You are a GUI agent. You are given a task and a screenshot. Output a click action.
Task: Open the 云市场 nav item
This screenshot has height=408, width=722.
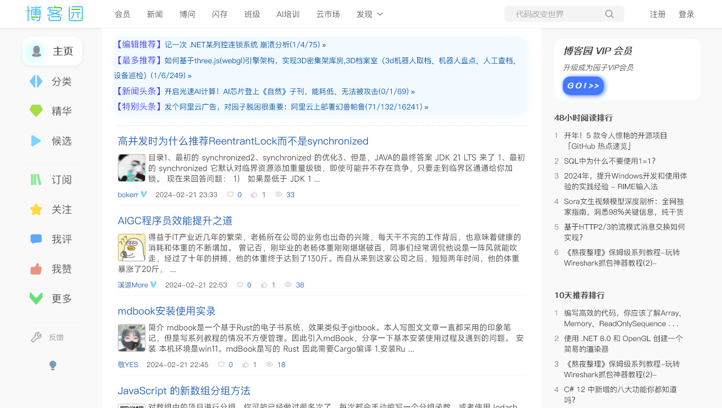328,14
